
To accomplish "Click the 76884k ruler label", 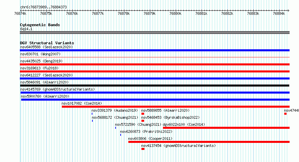I will point(279,13).
